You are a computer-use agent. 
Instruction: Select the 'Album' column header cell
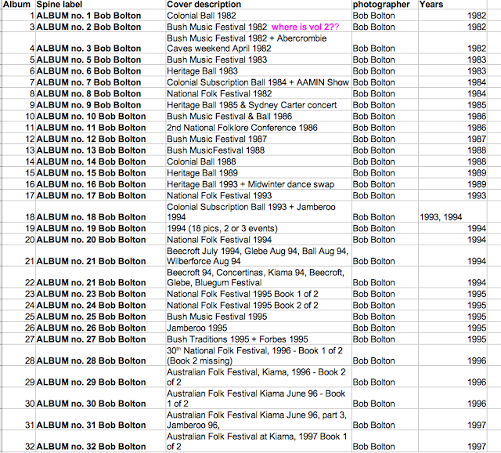[18, 5]
